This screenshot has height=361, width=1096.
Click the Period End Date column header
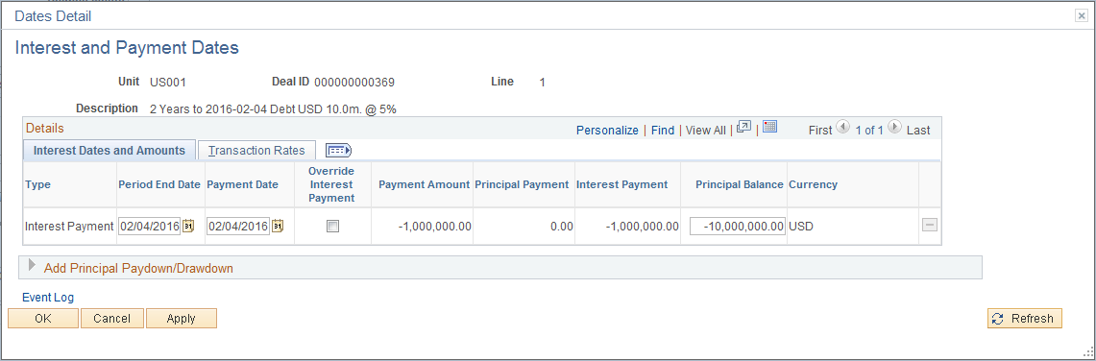[159, 184]
